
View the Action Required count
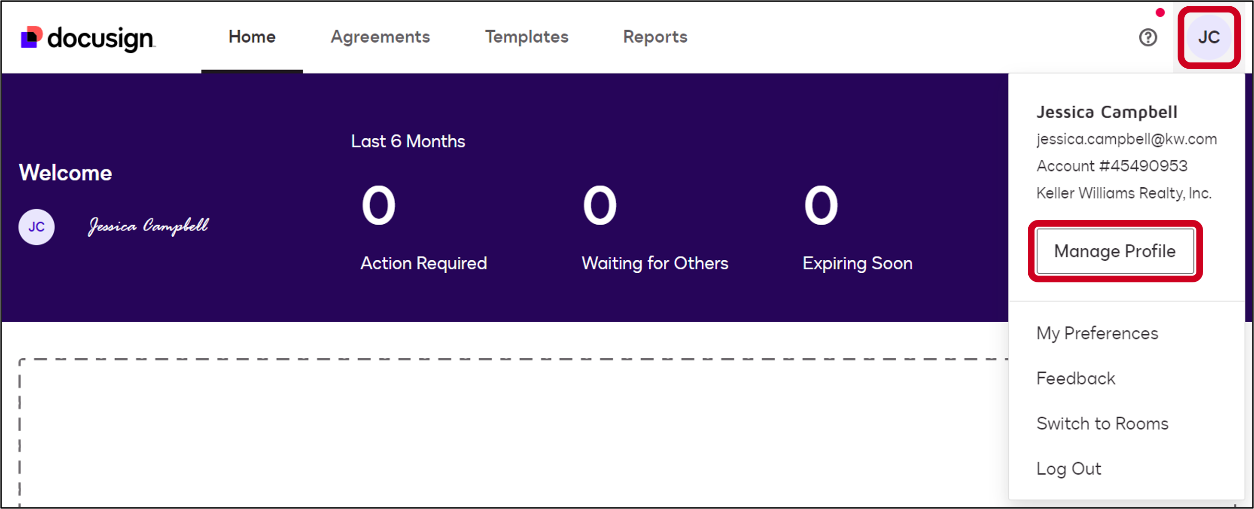pyautogui.click(x=378, y=206)
